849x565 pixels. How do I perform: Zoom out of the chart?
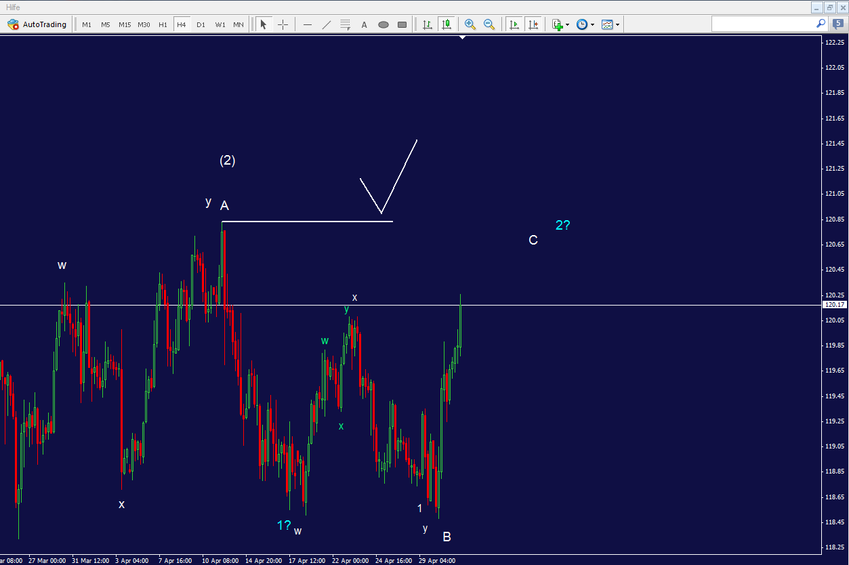tap(489, 24)
